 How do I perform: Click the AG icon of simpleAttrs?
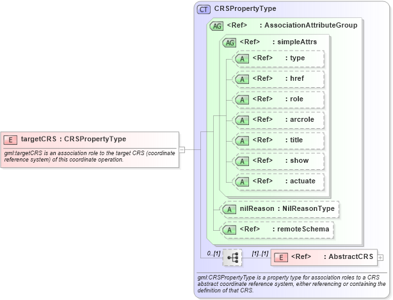pos(229,43)
